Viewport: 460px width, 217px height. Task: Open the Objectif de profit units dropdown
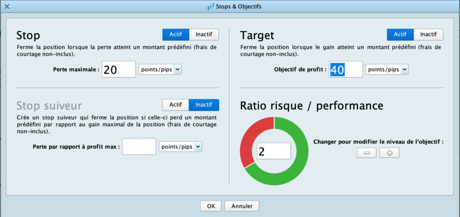point(387,69)
